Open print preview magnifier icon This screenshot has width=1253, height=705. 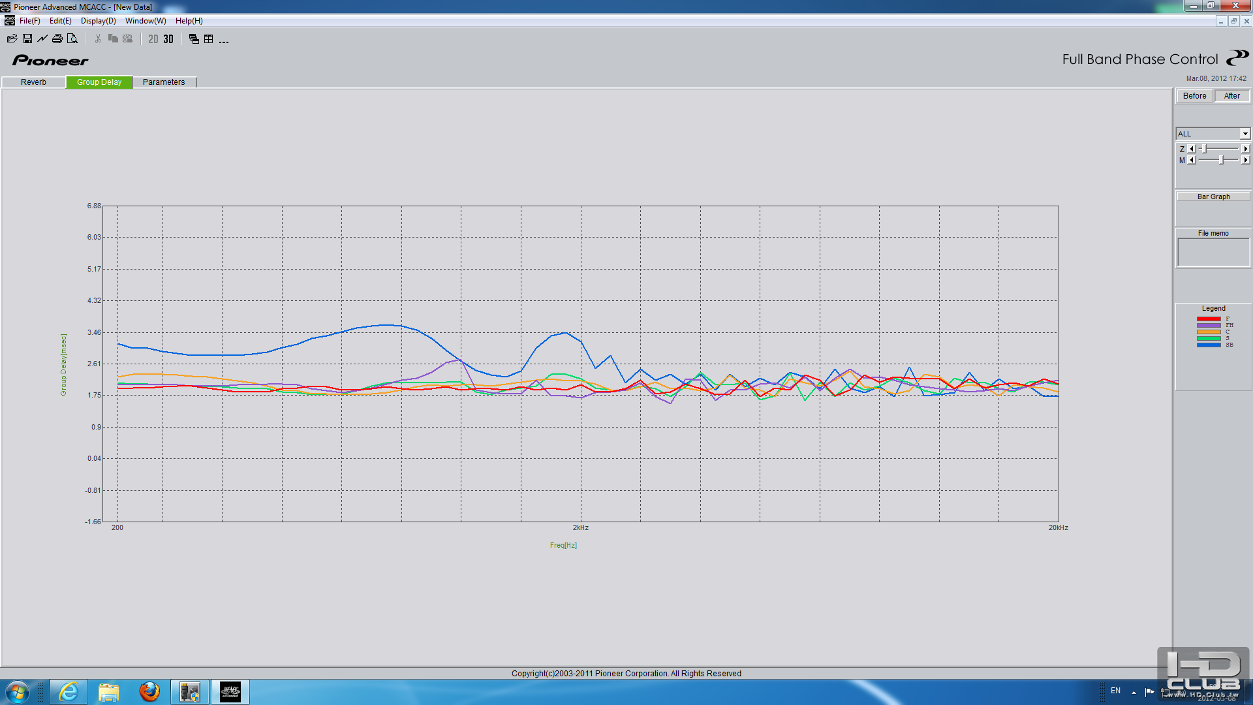point(72,39)
